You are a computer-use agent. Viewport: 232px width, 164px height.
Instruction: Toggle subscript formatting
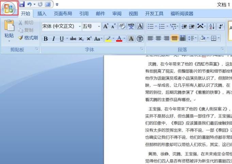click(x=81, y=39)
